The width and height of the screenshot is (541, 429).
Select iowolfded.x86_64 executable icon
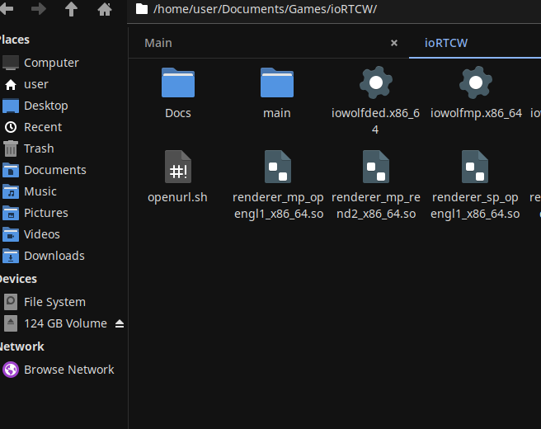376,82
